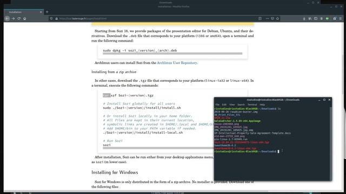Click balenaEtcher AppImage in terminal listing

[237, 121]
